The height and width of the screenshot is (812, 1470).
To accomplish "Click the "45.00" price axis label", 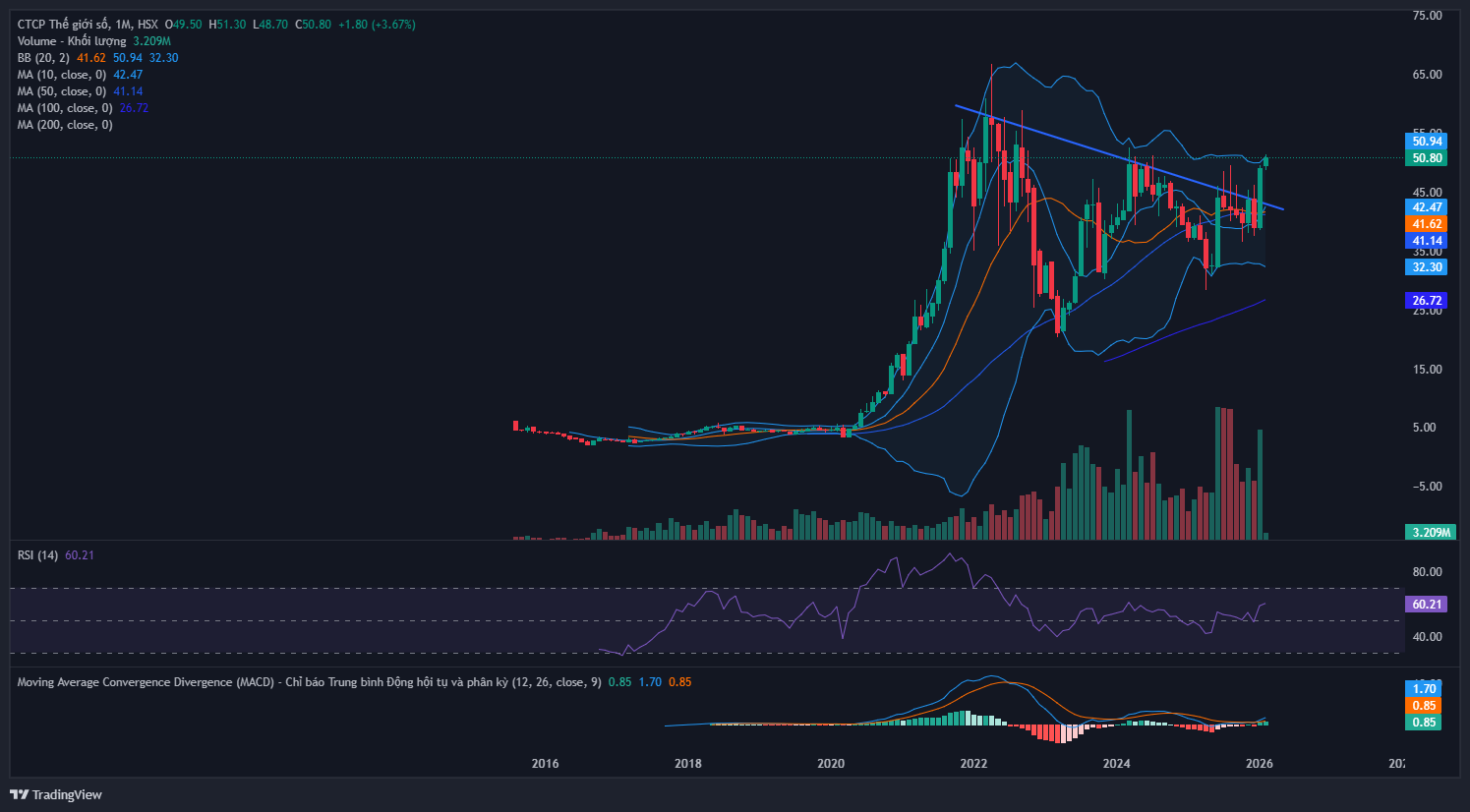I will [1427, 193].
